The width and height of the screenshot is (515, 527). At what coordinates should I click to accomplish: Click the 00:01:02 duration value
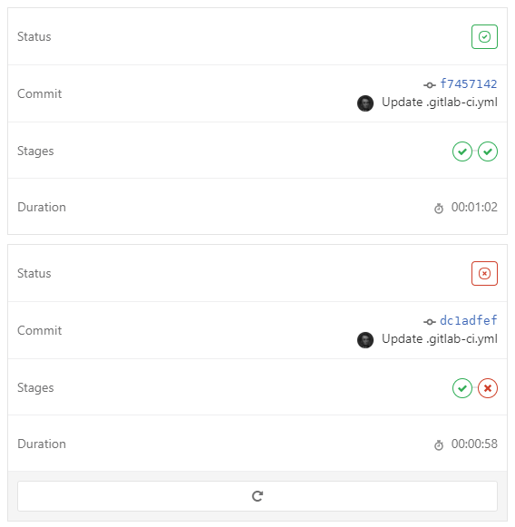coord(474,207)
